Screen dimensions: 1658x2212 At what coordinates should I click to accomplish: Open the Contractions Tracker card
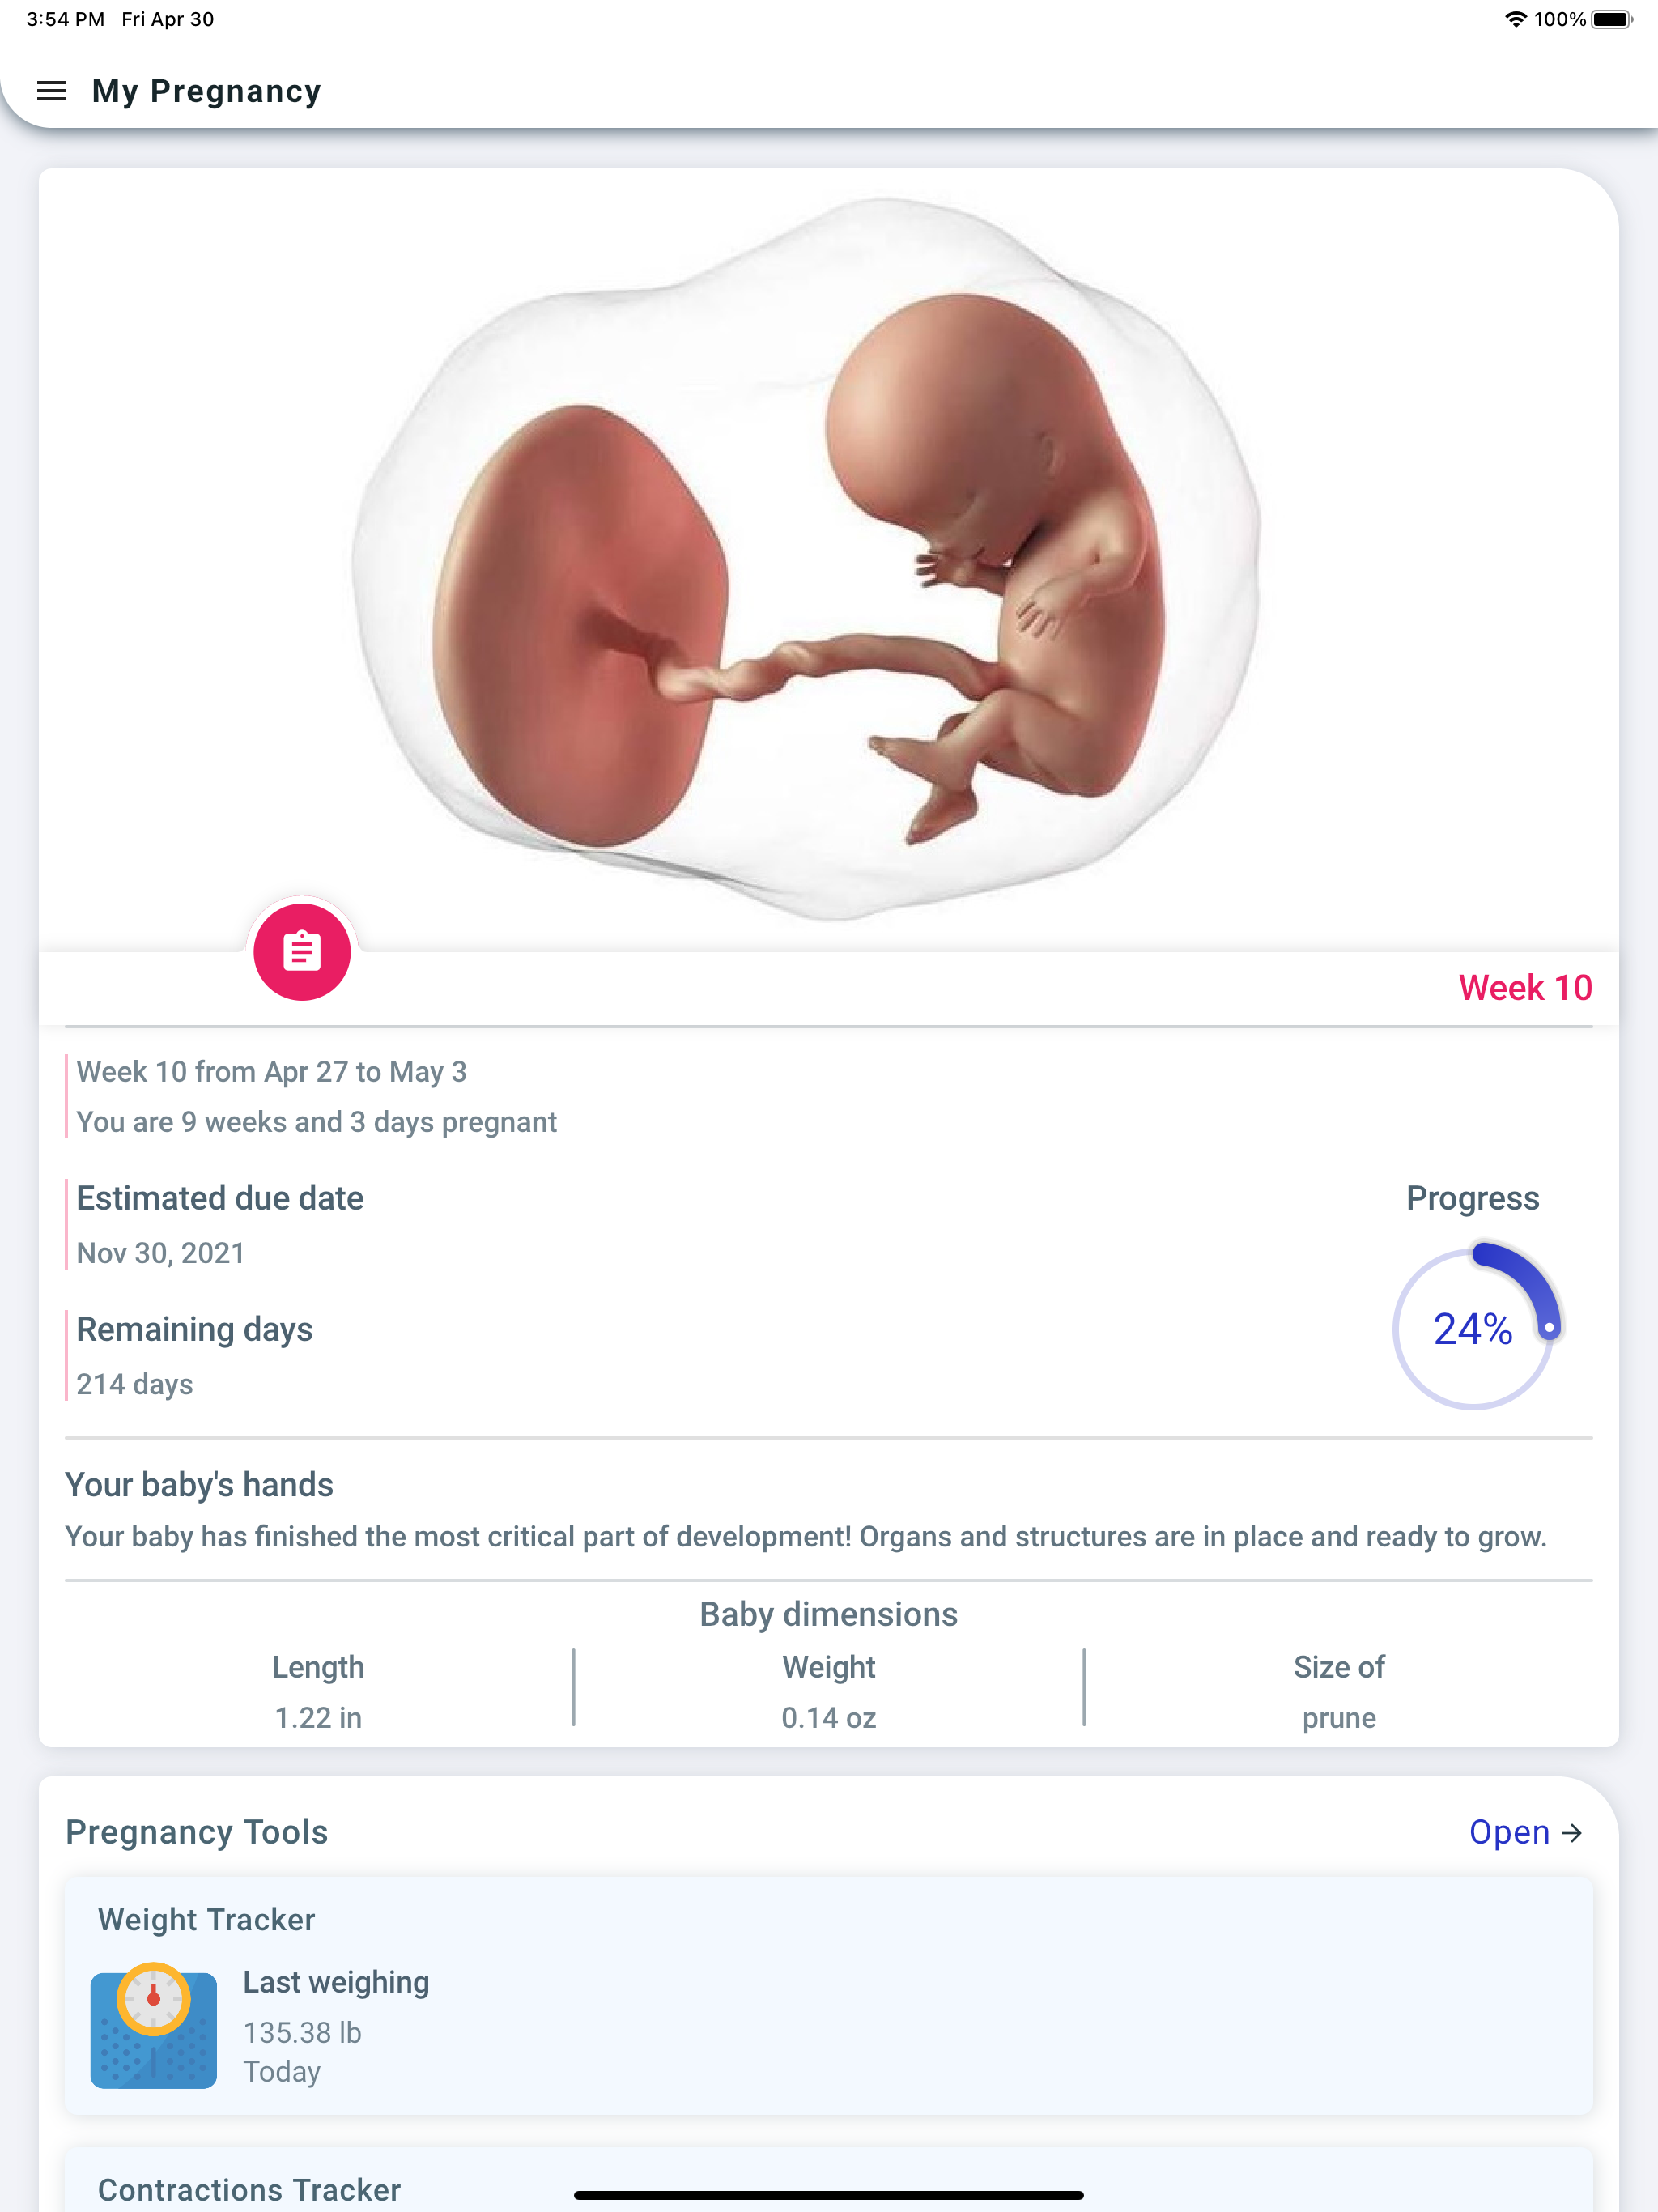[829, 2180]
